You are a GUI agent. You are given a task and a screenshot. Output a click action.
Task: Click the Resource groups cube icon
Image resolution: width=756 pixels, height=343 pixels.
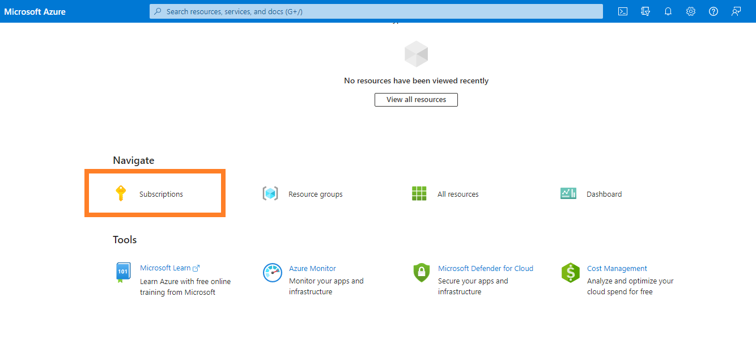pos(270,194)
